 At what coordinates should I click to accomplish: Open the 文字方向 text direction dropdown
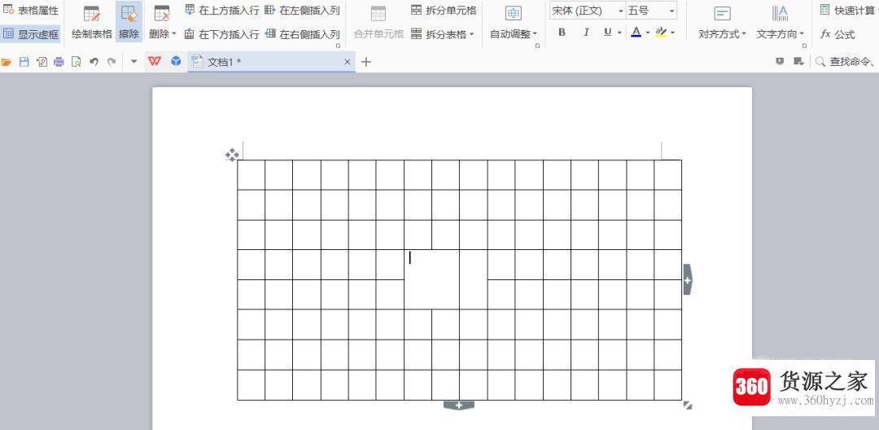781,21
